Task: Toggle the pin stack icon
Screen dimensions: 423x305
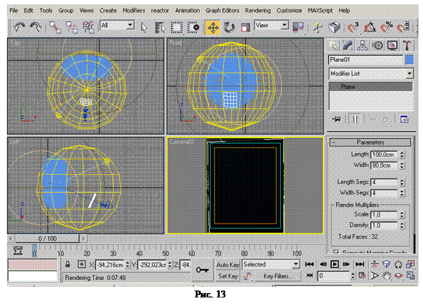Action: (336, 118)
